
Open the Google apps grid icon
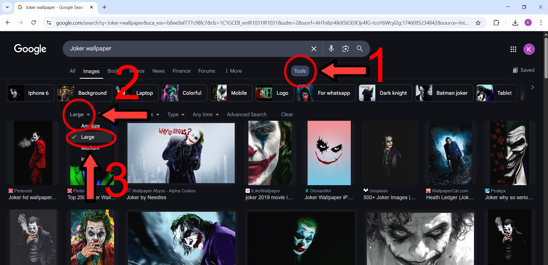click(x=513, y=49)
